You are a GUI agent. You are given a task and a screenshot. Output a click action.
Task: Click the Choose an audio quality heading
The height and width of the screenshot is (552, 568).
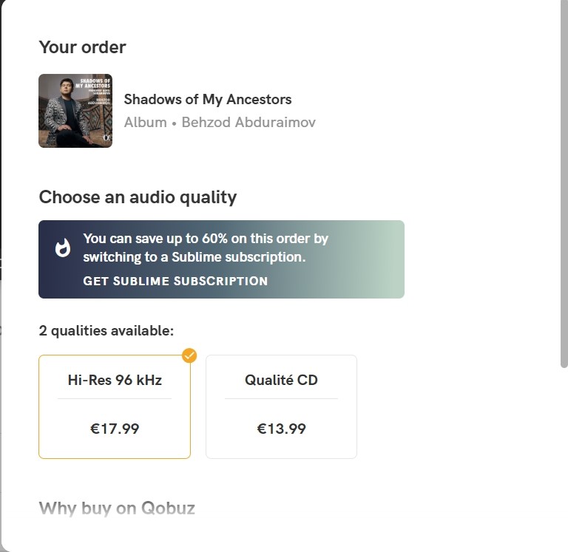point(138,197)
